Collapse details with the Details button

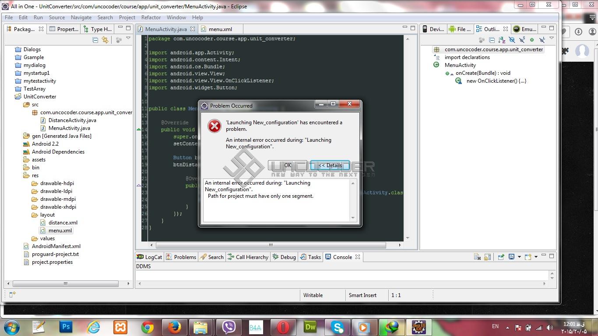click(330, 165)
